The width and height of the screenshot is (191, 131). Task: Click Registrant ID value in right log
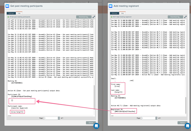125,111
